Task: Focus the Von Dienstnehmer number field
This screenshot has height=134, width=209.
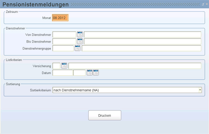Action: (x=64, y=34)
